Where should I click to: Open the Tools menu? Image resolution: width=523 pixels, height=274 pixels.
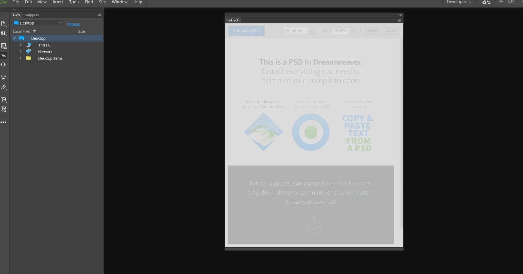pyautogui.click(x=74, y=2)
